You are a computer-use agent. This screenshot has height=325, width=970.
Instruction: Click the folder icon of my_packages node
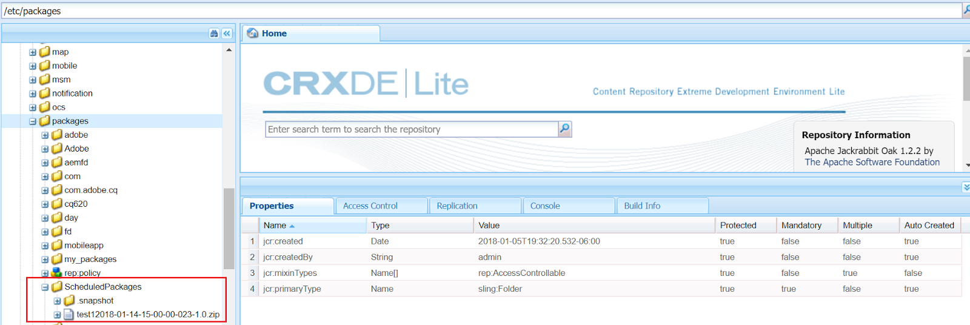click(57, 259)
